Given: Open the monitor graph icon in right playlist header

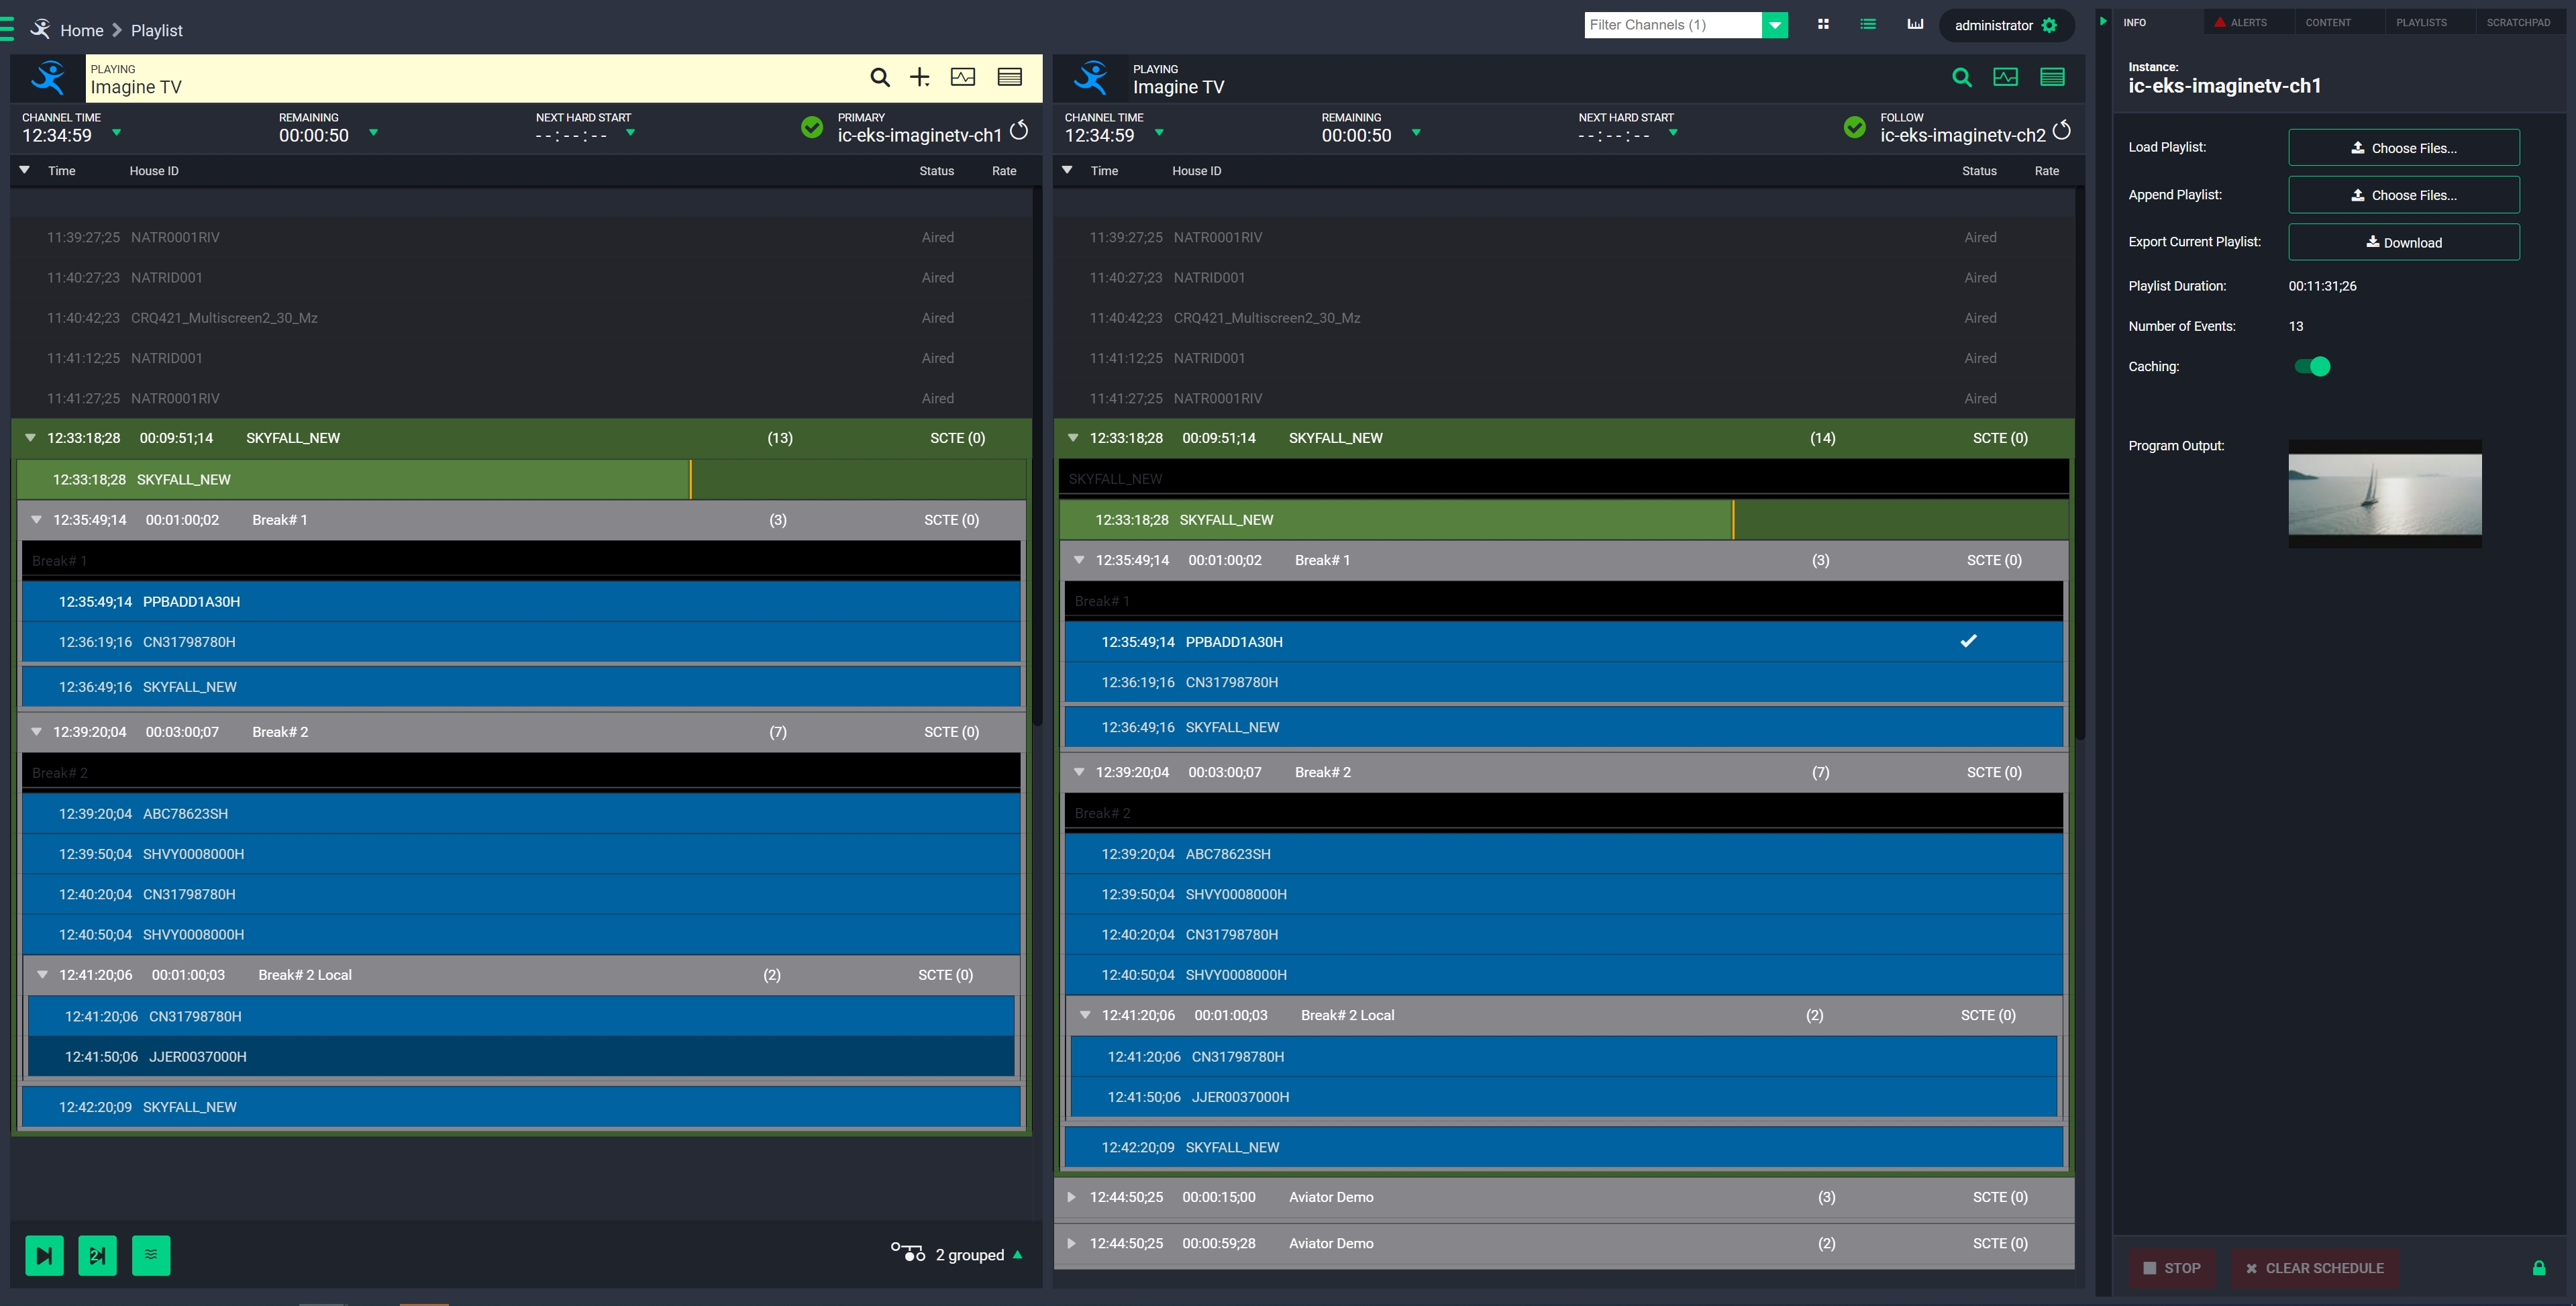Looking at the screenshot, I should click(x=2005, y=77).
